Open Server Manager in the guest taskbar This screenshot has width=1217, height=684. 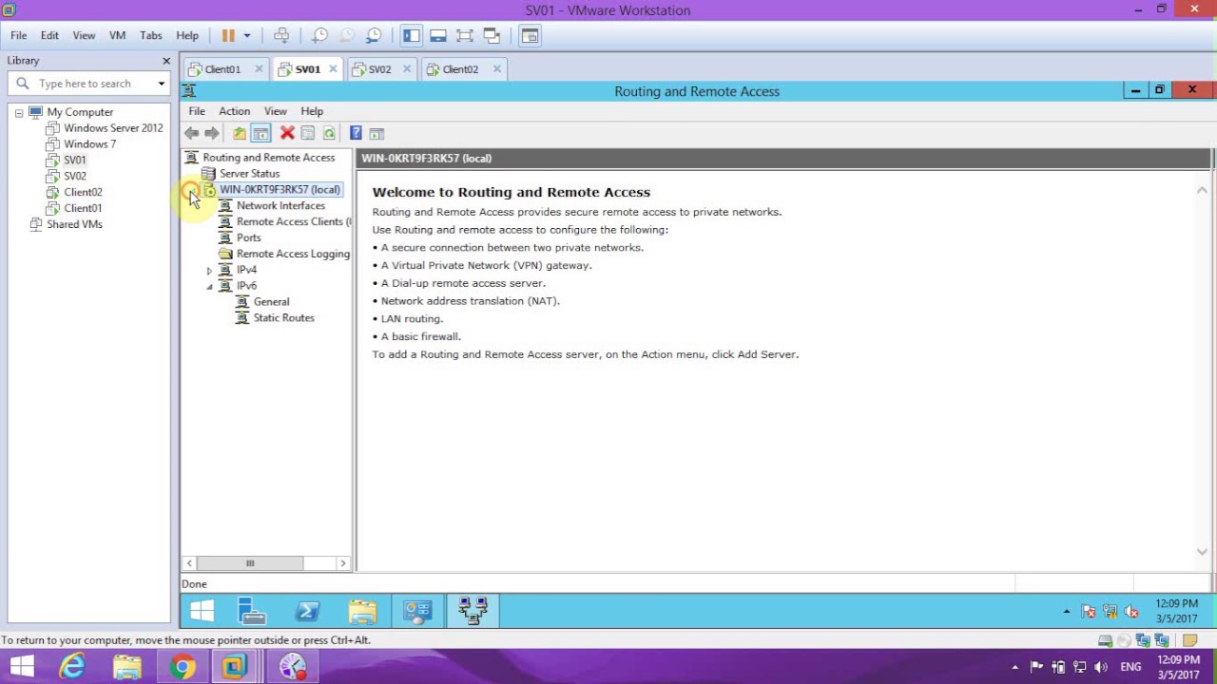tap(252, 611)
